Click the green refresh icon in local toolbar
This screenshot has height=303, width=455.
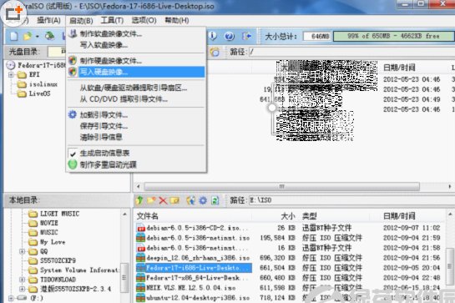pyautogui.click(x=215, y=200)
